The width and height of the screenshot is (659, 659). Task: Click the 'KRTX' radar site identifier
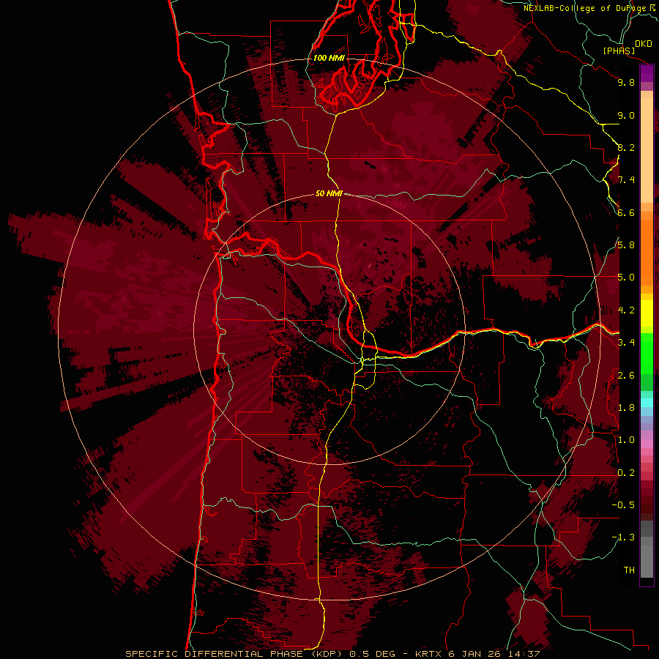428,654
